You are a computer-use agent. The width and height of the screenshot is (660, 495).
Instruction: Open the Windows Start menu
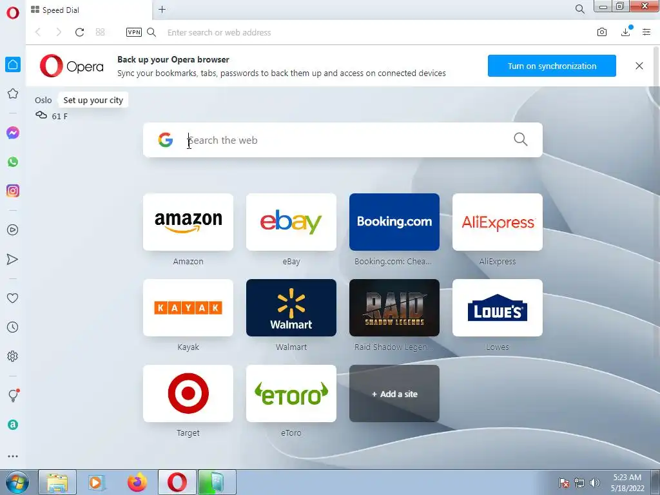click(17, 483)
